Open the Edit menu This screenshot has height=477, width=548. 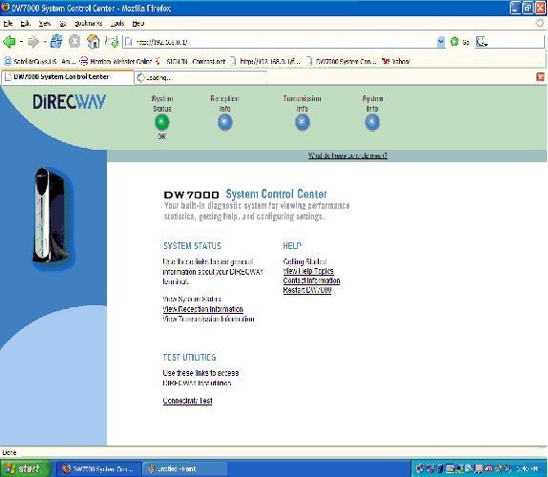pos(25,24)
